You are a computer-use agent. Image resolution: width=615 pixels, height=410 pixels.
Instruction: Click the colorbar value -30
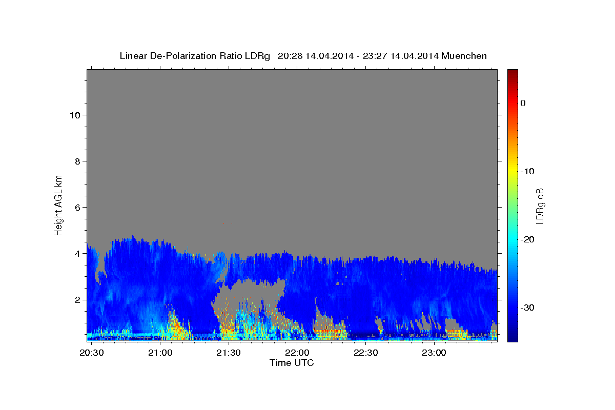527,307
